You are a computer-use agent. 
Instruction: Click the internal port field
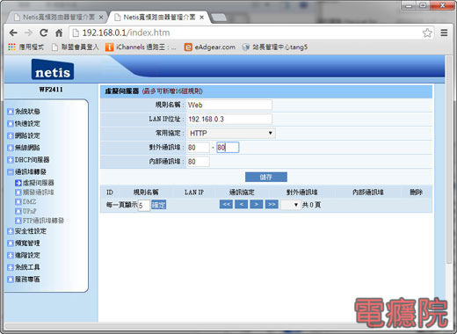coord(199,162)
